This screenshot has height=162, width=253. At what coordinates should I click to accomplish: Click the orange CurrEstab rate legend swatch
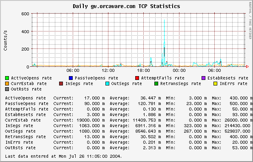(x=7, y=84)
